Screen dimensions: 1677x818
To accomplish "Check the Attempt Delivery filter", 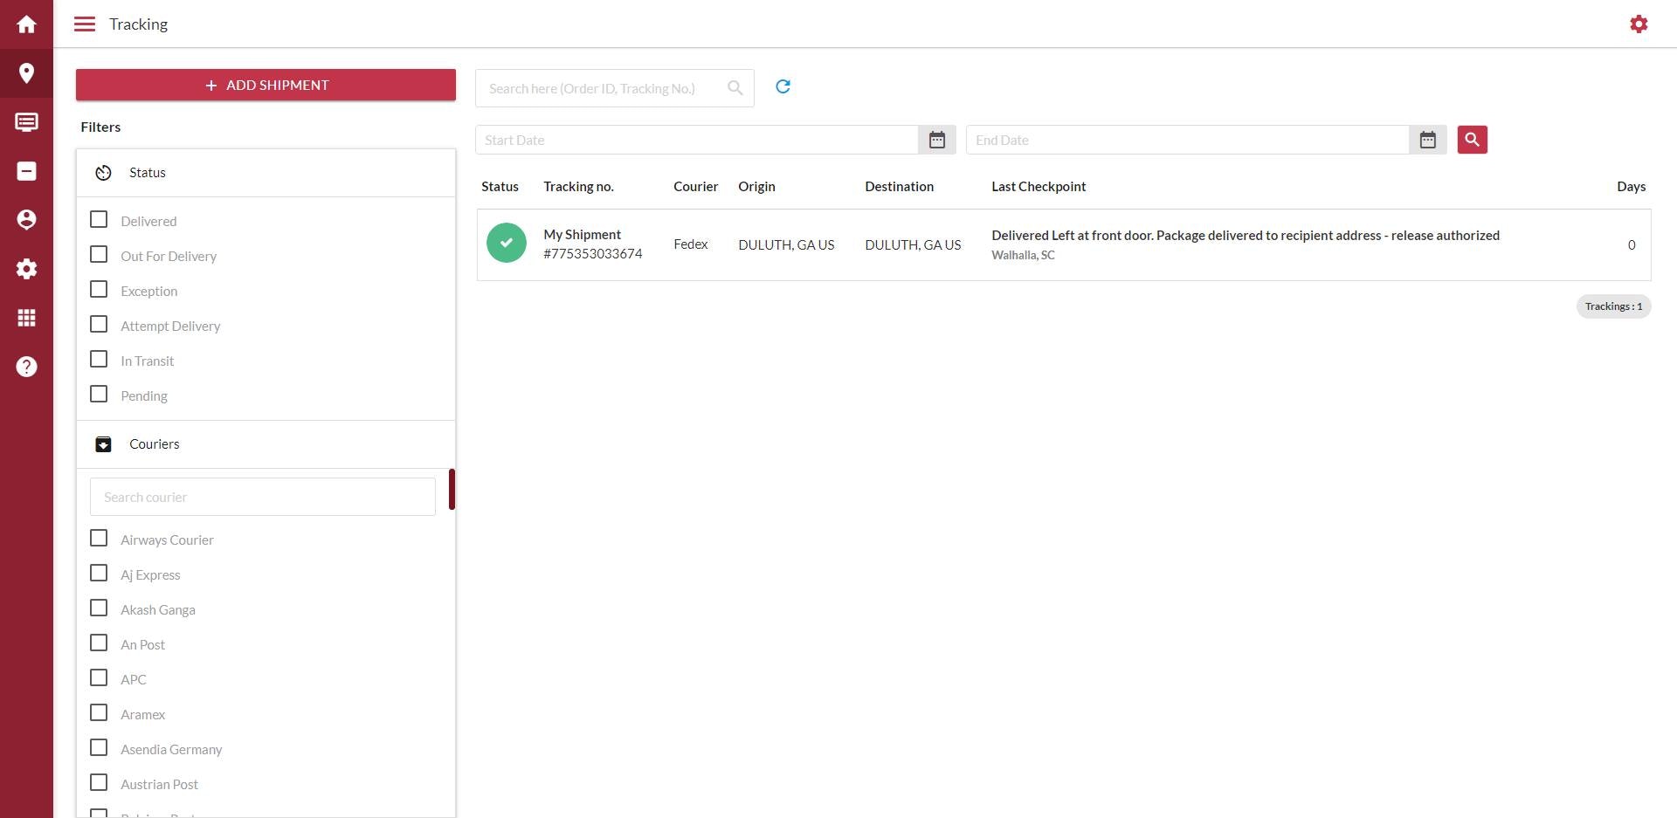I will [99, 324].
